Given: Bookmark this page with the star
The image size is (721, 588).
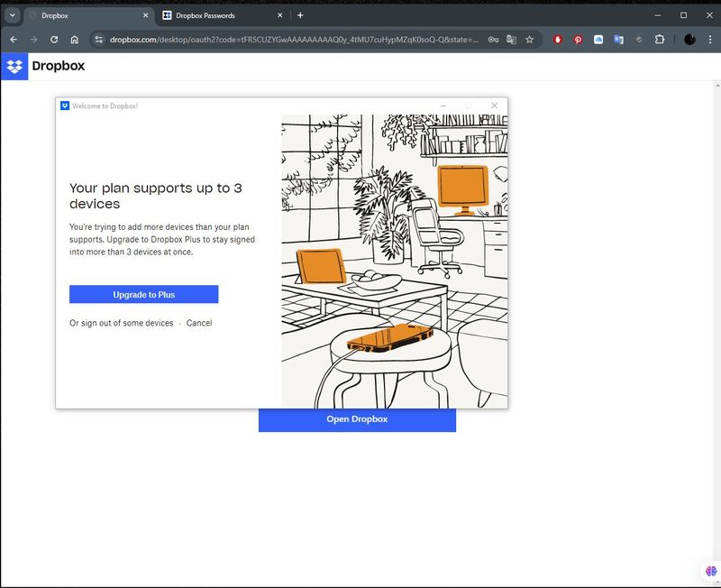Looking at the screenshot, I should [530, 40].
